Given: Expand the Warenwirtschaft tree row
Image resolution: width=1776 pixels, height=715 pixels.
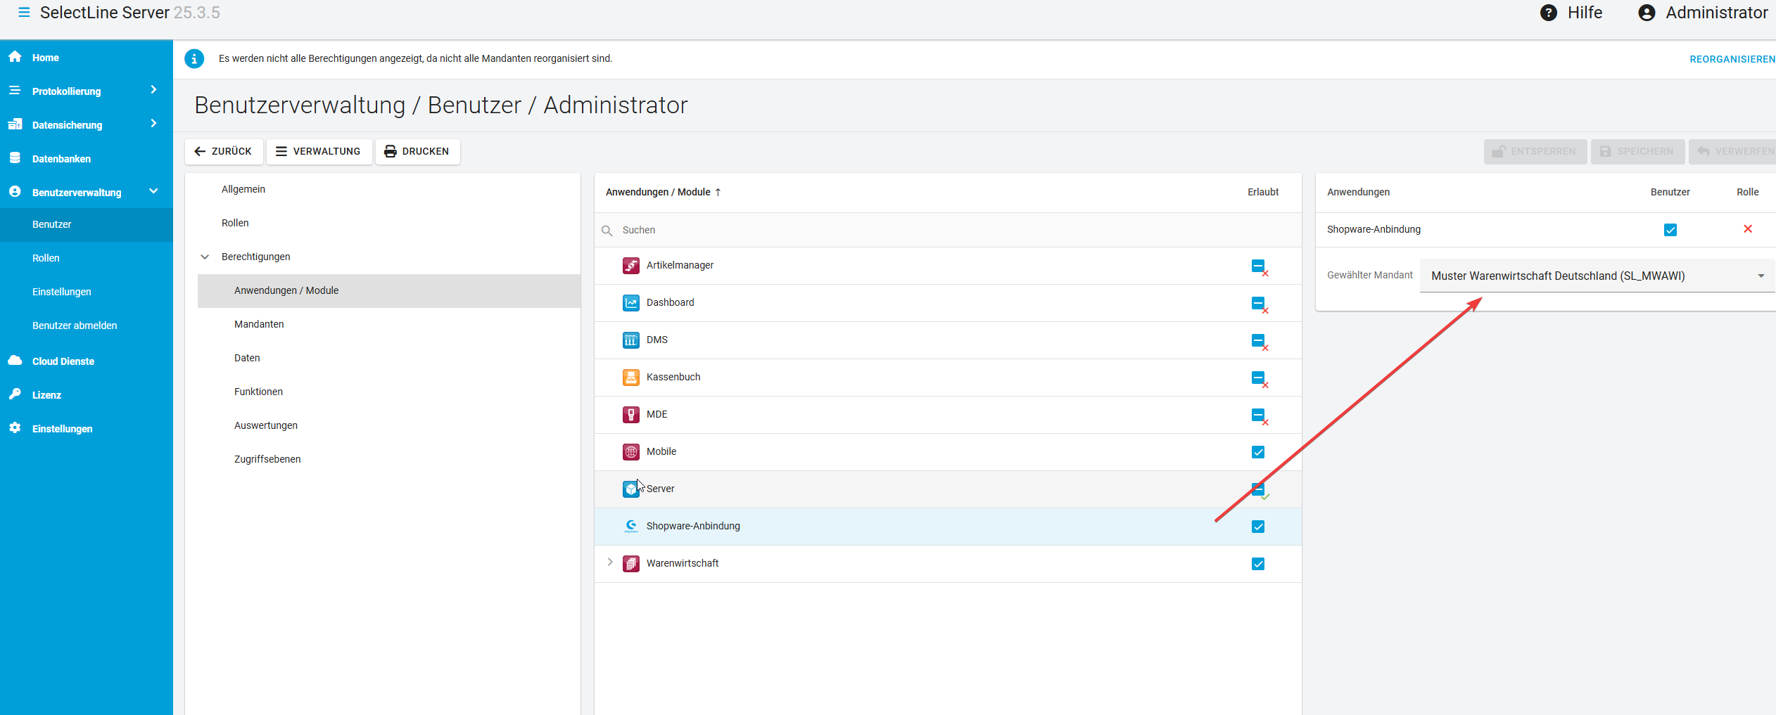Looking at the screenshot, I should click(610, 562).
